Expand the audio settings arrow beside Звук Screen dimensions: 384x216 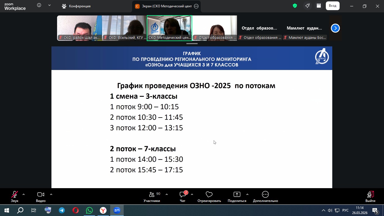coord(24,194)
